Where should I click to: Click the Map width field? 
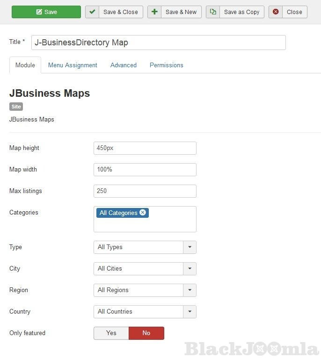[145, 170]
